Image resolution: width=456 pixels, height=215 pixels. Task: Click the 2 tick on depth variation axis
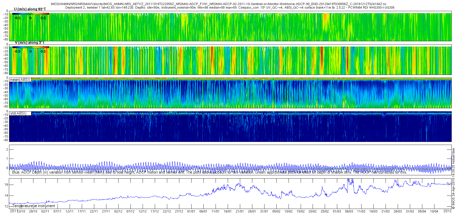(x=7, y=149)
